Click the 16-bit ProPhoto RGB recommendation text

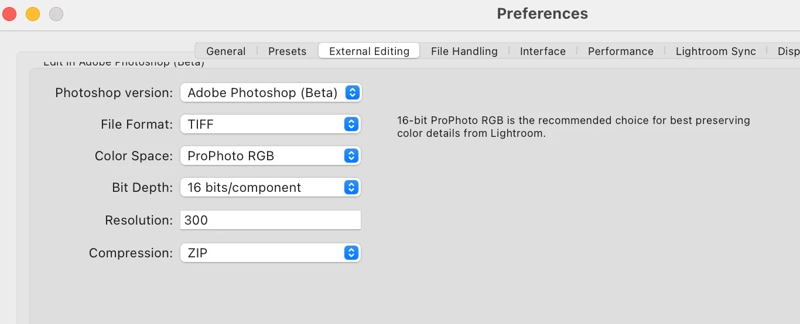point(573,127)
